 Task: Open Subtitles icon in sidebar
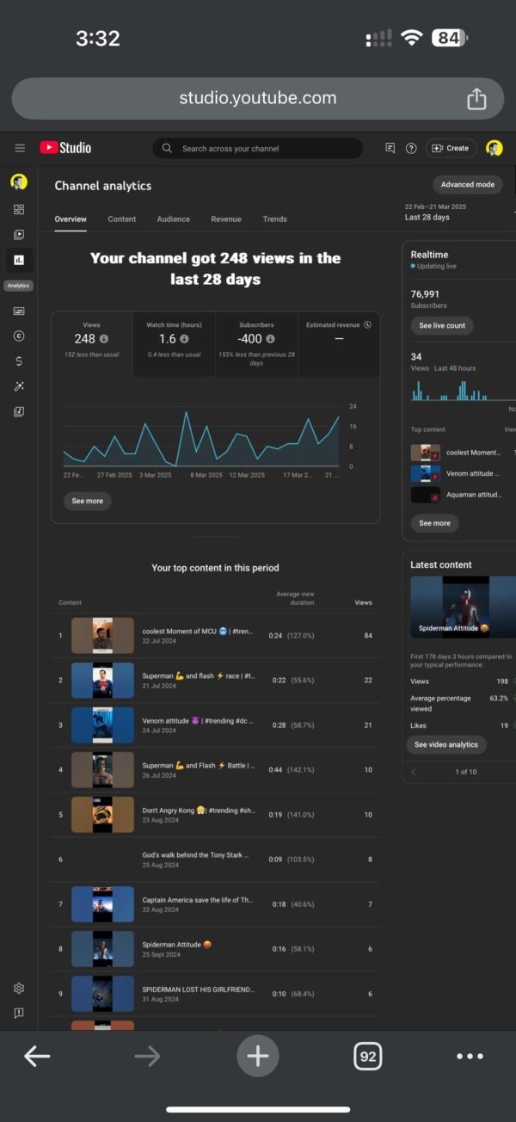pyautogui.click(x=19, y=311)
